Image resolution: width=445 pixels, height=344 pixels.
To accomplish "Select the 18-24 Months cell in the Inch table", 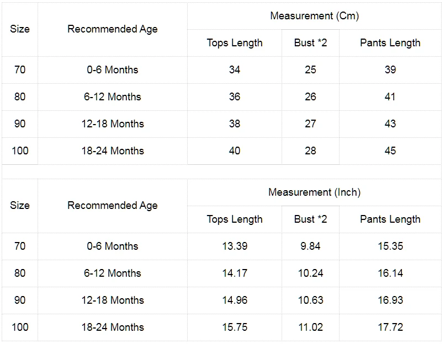I will tap(113, 327).
